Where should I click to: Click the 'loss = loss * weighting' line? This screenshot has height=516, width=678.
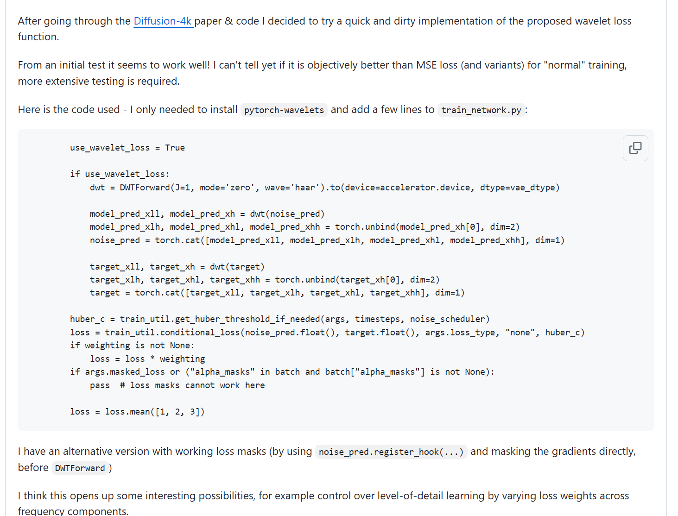pos(147,359)
